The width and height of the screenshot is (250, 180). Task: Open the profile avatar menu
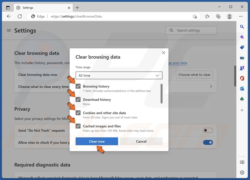click(229, 16)
